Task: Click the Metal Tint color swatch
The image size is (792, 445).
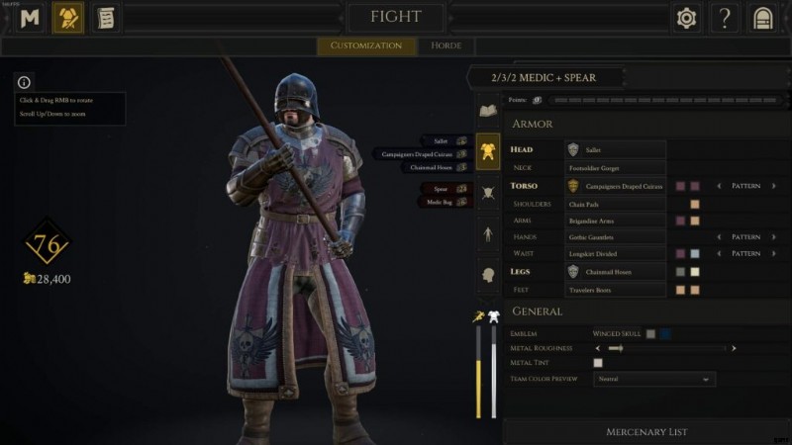Action: (598, 363)
